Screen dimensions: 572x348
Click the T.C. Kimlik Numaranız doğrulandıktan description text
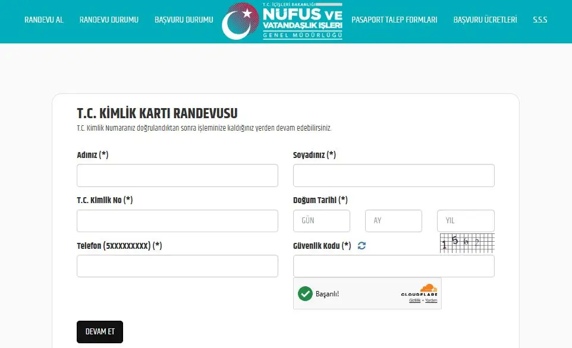click(204, 128)
